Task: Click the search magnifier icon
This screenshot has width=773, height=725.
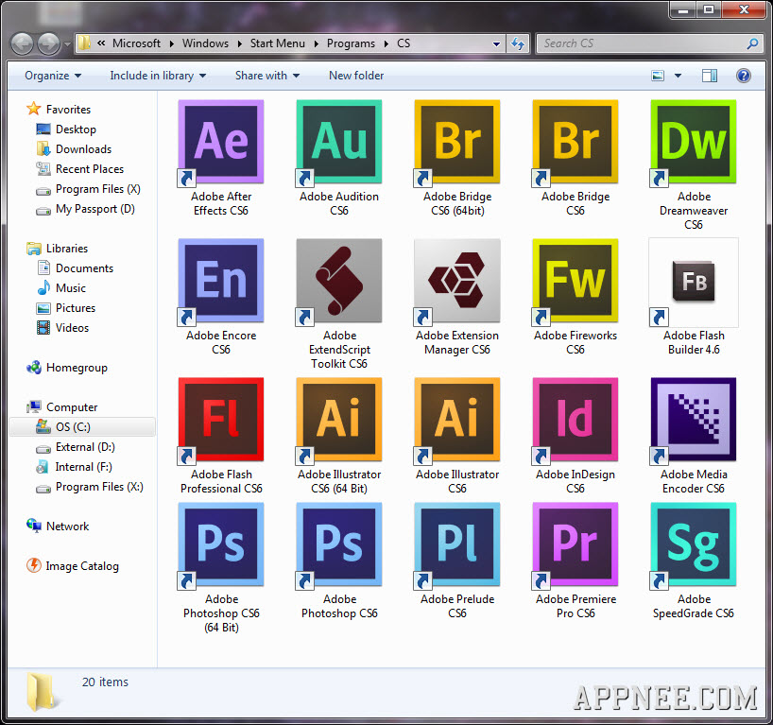Action: [x=752, y=43]
